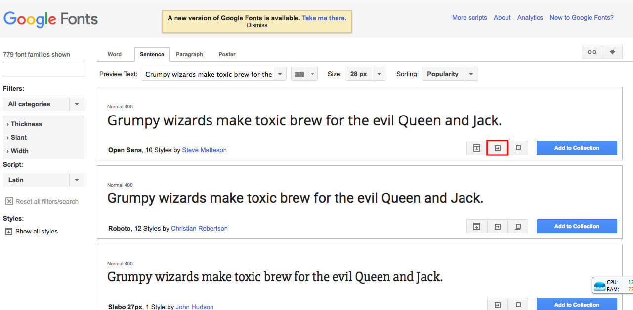Open the About link
Screen dimensions: 633x310
click(502, 18)
